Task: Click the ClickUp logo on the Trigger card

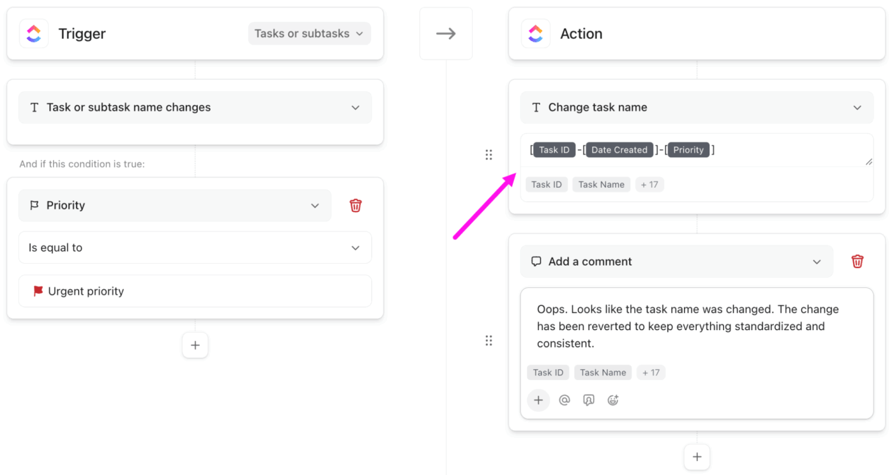Action: pyautogui.click(x=33, y=33)
